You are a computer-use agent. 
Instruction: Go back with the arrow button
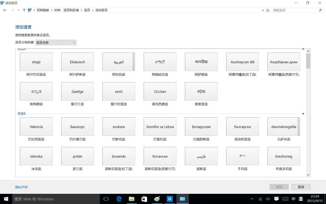point(5,10)
